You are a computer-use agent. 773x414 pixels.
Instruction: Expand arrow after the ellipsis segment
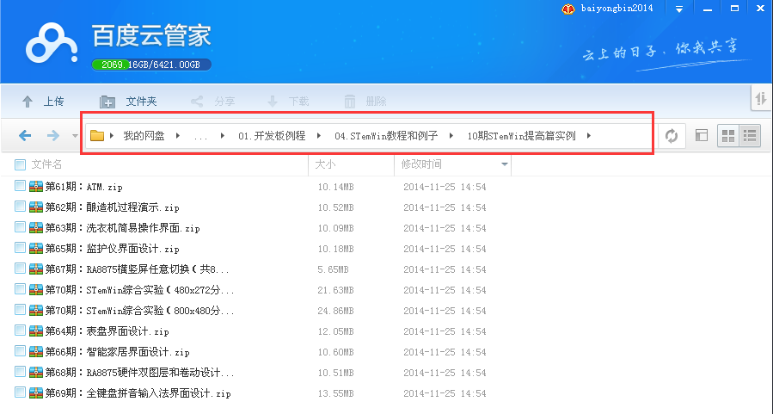(223, 136)
